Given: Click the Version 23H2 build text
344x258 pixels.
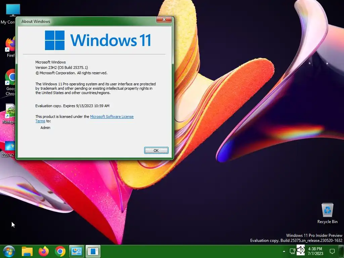Looking at the screenshot, I should 61,67.
